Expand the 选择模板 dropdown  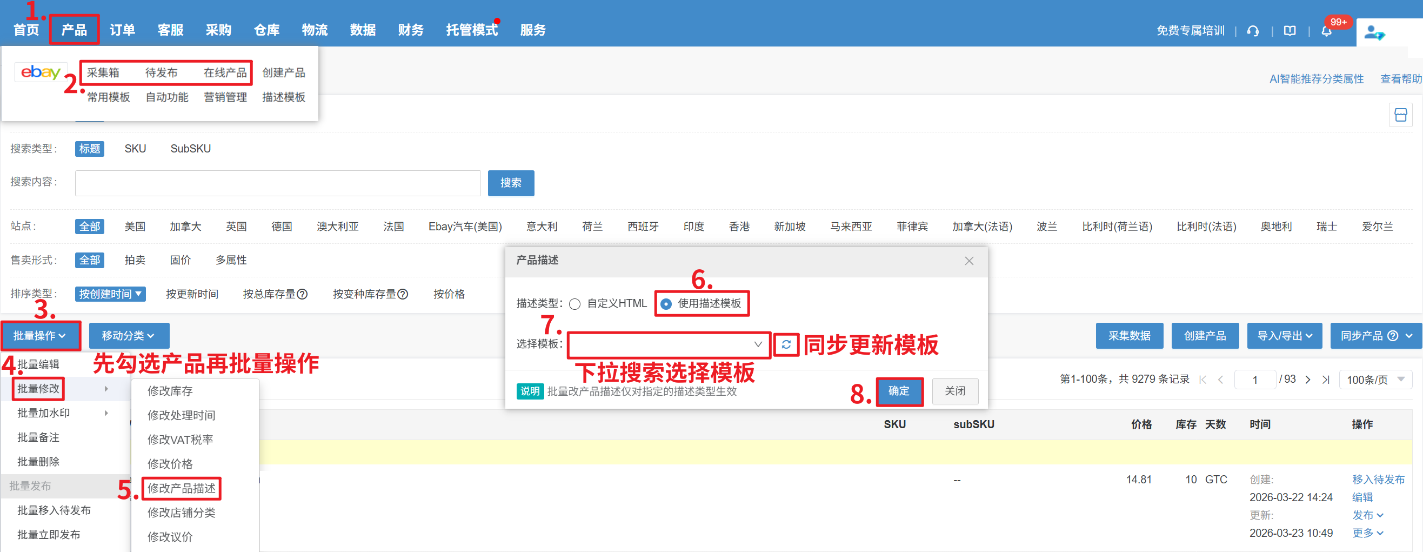tap(669, 345)
